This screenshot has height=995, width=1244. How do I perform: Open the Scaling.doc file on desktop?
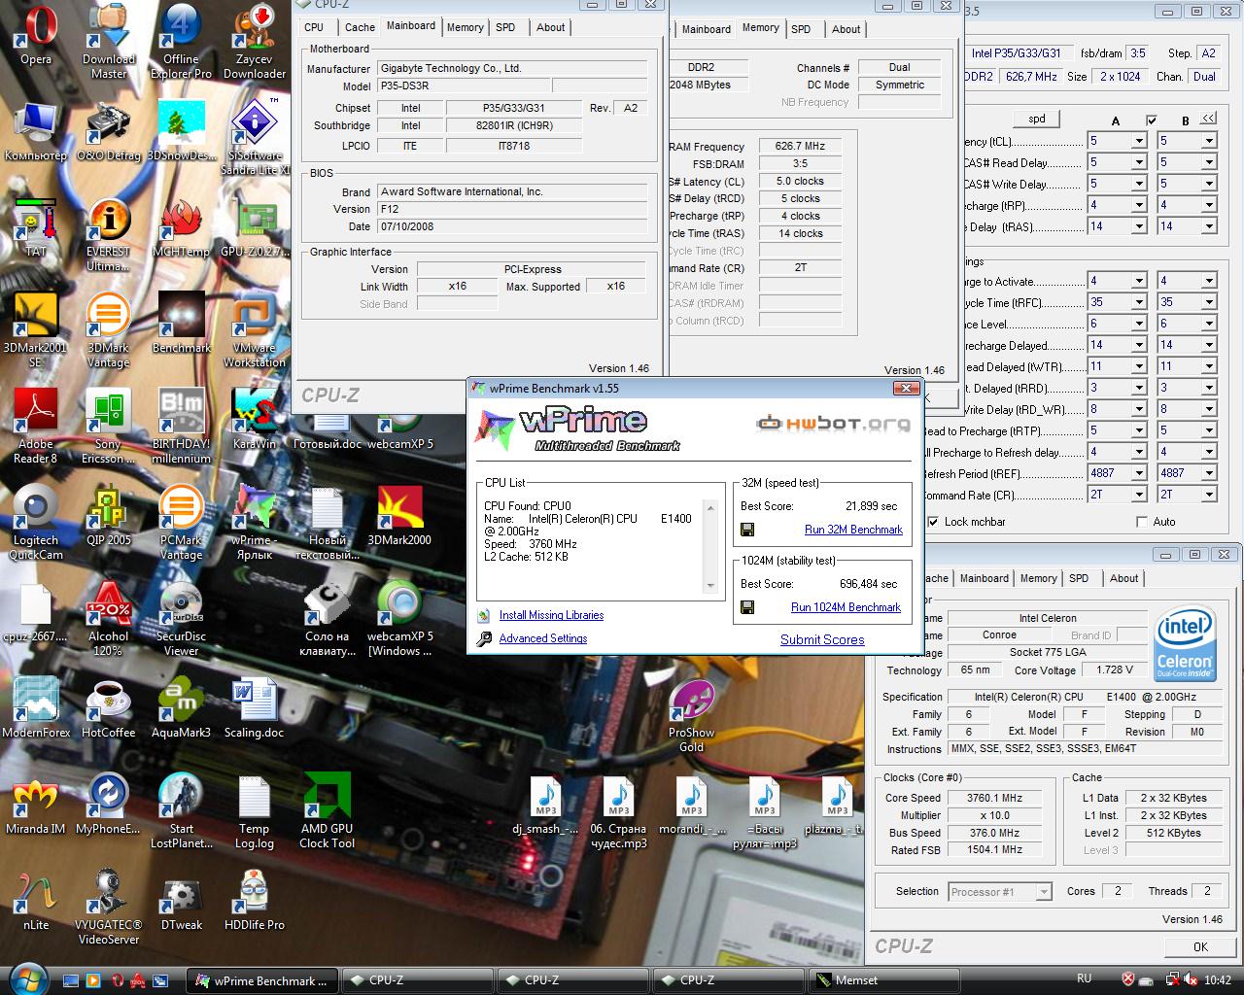click(255, 708)
